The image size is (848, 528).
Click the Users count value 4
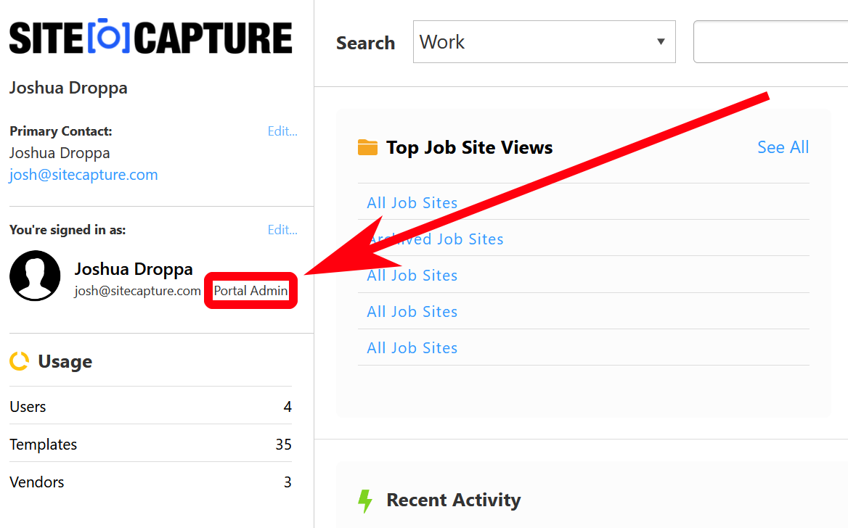288,406
